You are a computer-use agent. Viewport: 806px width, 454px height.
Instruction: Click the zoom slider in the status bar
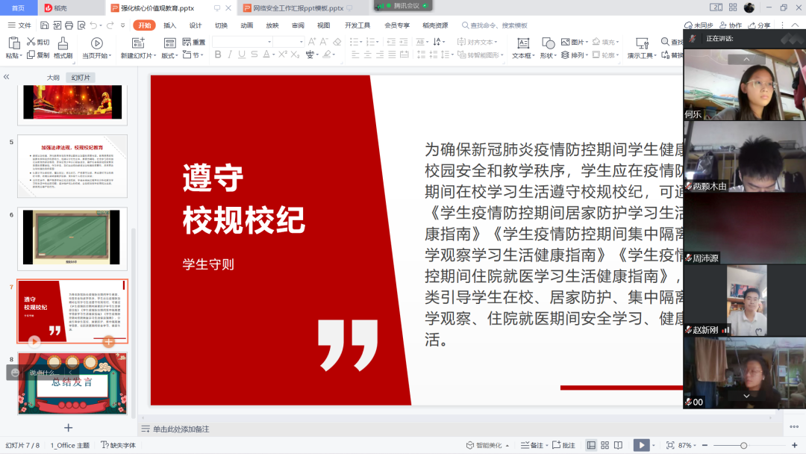(x=743, y=445)
